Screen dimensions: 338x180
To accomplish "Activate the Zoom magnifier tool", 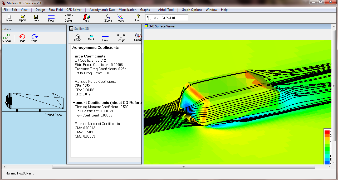I will [x=108, y=18].
